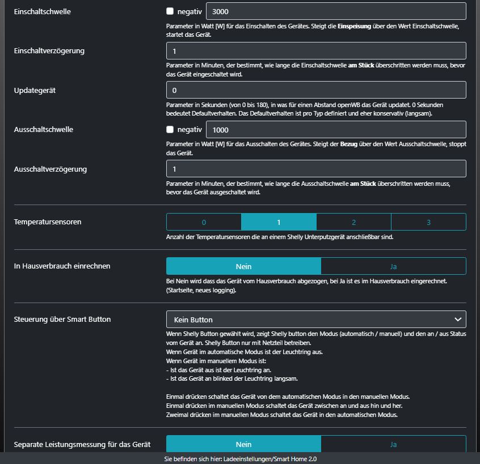Pick 3 Temperatursensoren
This screenshot has width=480, height=464.
coord(428,222)
